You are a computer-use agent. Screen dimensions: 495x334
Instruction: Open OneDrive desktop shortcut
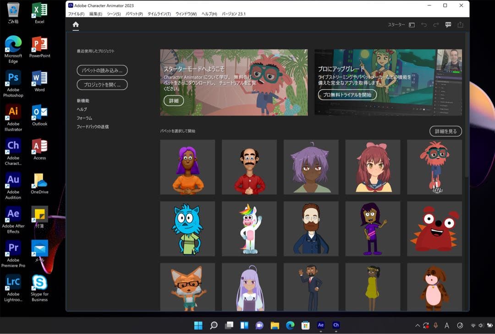(39, 184)
